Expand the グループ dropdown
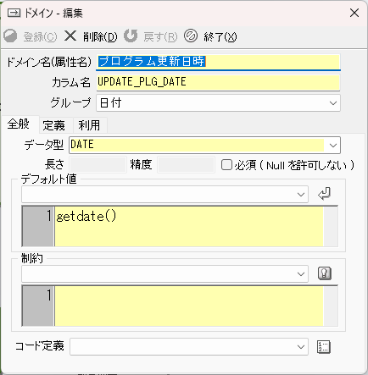 click(333, 103)
